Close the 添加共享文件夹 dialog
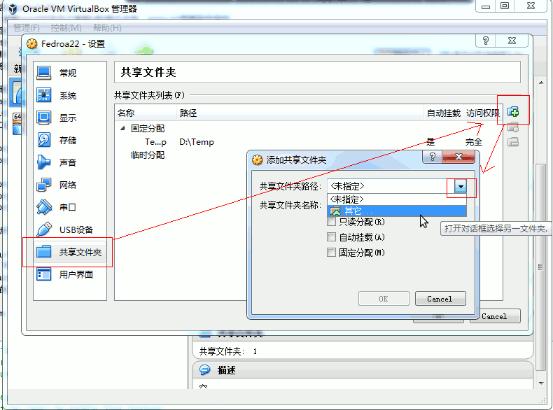553x410 pixels. (x=458, y=157)
